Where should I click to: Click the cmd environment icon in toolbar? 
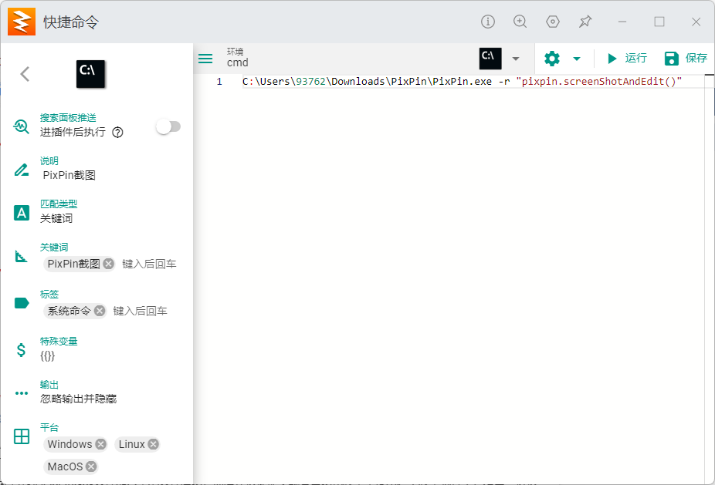[490, 59]
